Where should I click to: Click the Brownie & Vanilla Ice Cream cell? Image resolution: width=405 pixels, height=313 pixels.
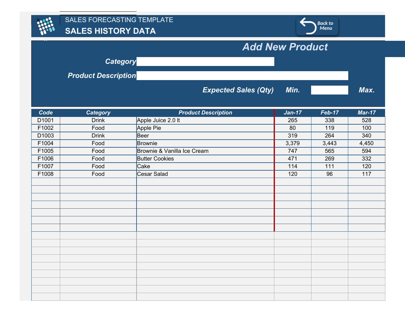click(205, 151)
